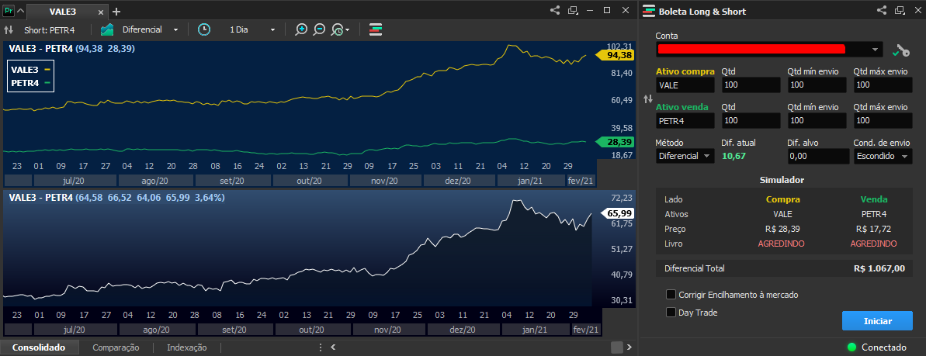The height and width of the screenshot is (356, 926).
Task: Add a new tab with the plus button
Action: click(116, 11)
